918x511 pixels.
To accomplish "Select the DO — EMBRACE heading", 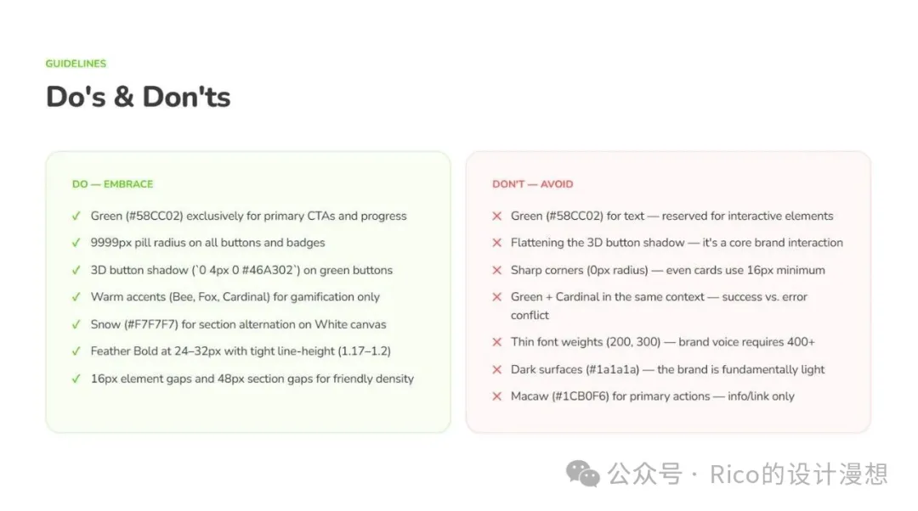I will click(112, 184).
